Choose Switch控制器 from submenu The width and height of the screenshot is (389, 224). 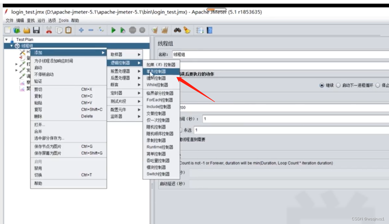tap(161, 174)
